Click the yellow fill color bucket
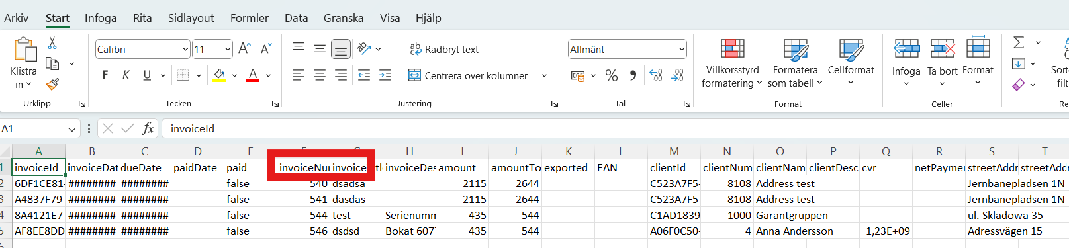Image resolution: width=1069 pixels, height=248 pixels. 219,75
